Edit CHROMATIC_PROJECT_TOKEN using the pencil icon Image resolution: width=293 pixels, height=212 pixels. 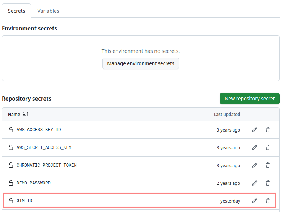point(255,165)
